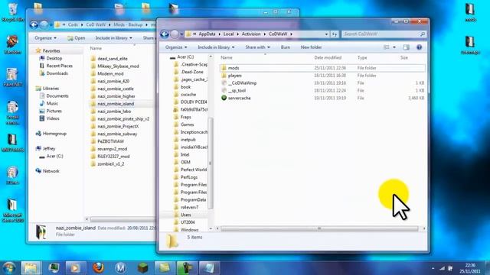Open Organize dropdown in CoDWaW window
Viewport: 490px width, 275px height.
pos(176,47)
